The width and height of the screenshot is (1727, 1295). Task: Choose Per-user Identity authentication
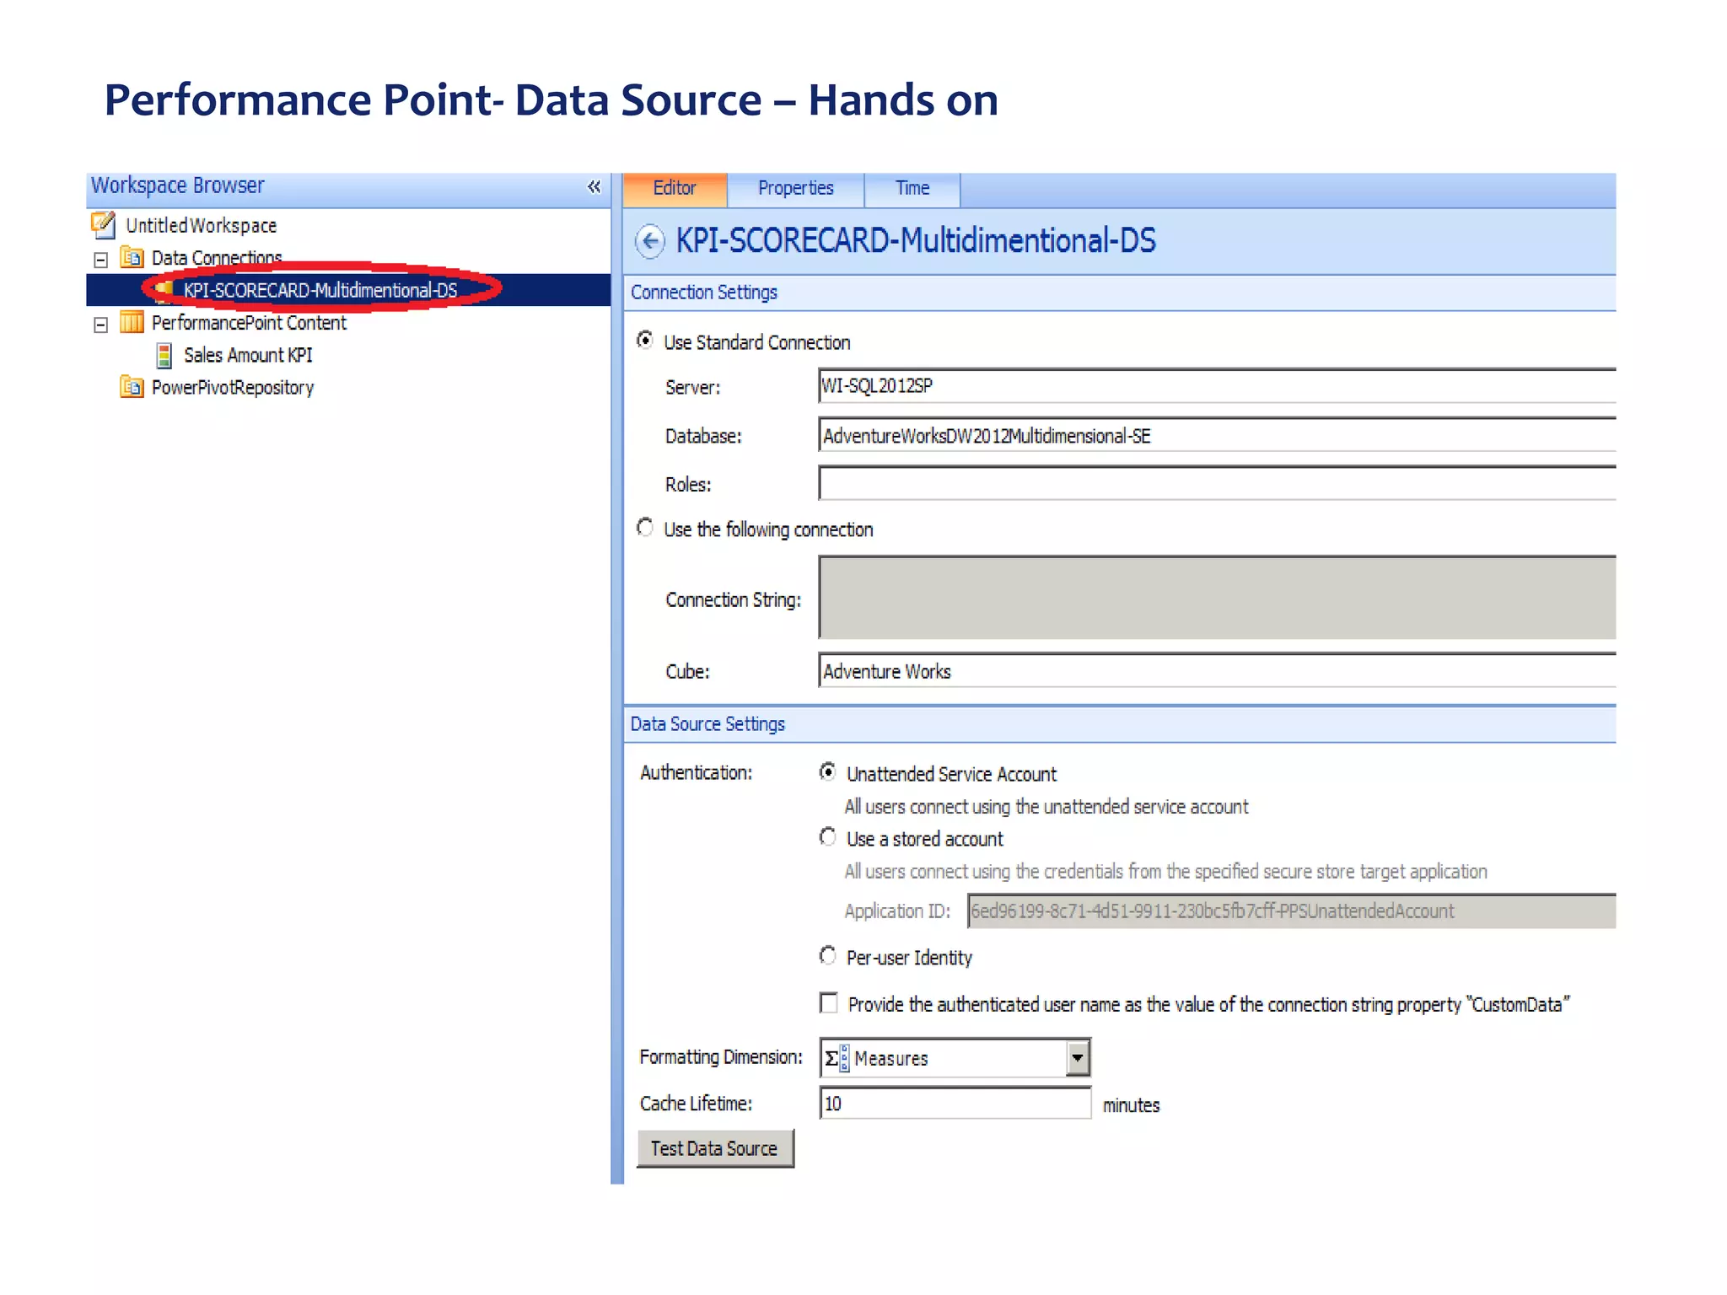pos(828,956)
